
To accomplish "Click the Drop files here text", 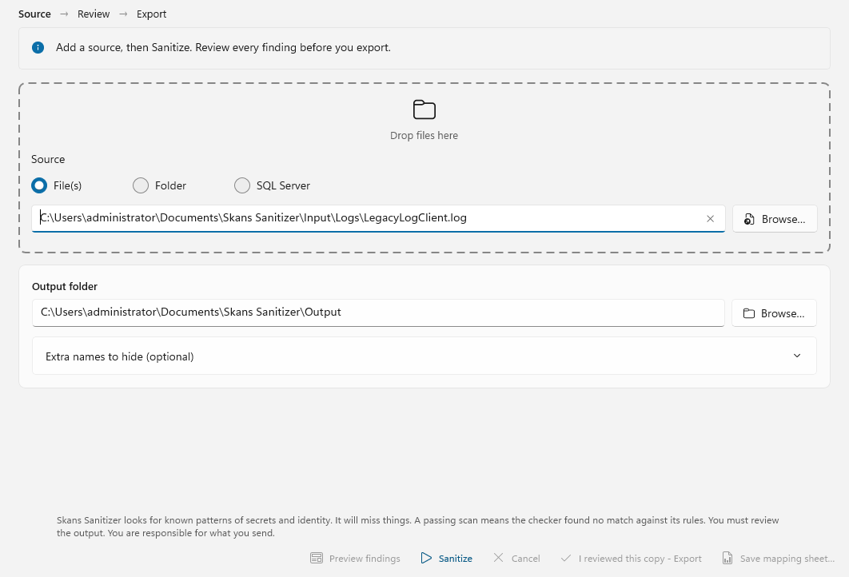I will (424, 135).
